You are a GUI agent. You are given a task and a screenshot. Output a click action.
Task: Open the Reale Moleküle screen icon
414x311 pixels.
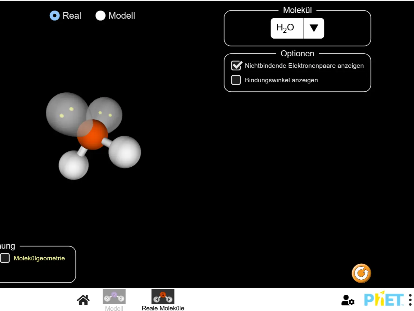pyautogui.click(x=163, y=297)
